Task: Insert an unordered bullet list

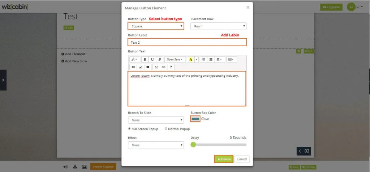Action: (x=203, y=59)
